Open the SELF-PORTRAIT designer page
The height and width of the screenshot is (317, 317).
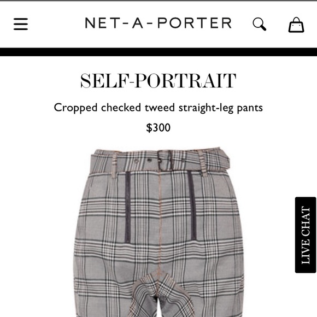pyautogui.click(x=158, y=81)
